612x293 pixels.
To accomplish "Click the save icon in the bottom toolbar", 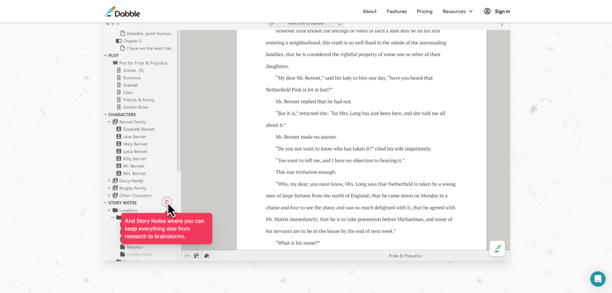I will pyautogui.click(x=196, y=256).
